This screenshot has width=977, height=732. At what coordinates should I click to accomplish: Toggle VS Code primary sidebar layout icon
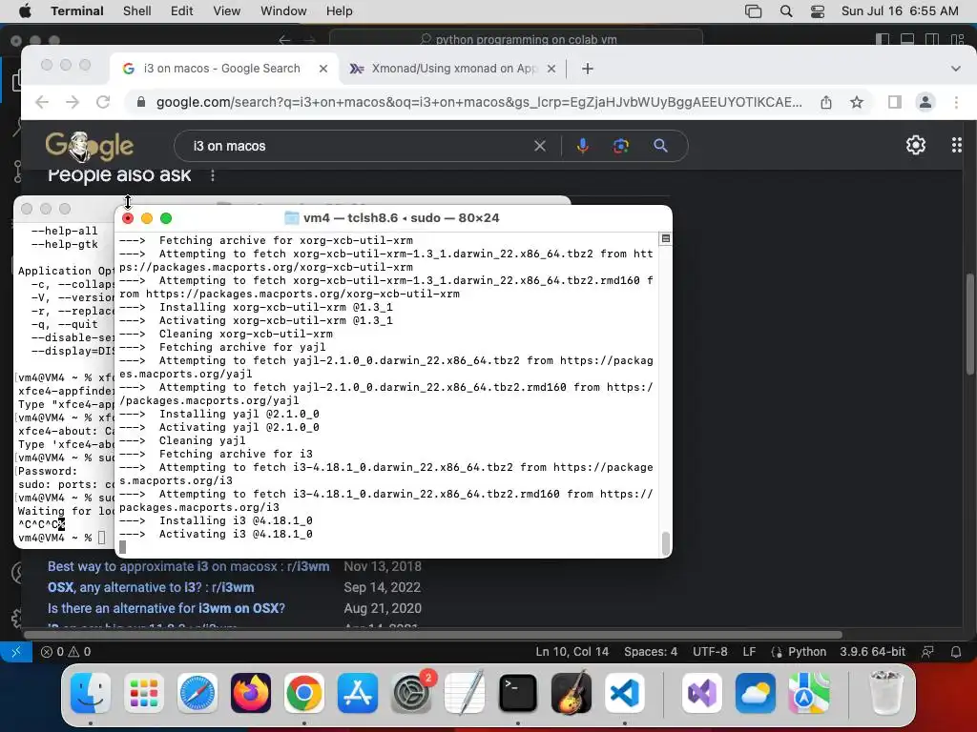883,39
